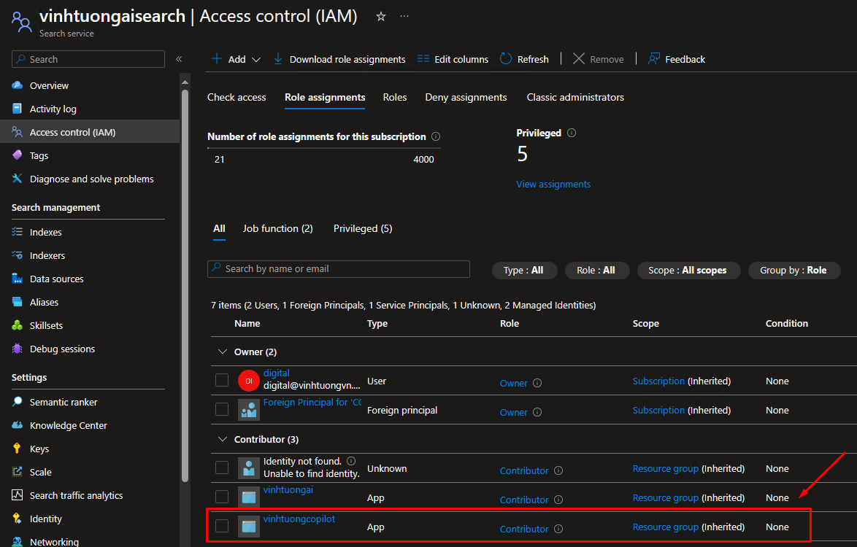Open the Indexes section
857x547 pixels.
coord(47,232)
